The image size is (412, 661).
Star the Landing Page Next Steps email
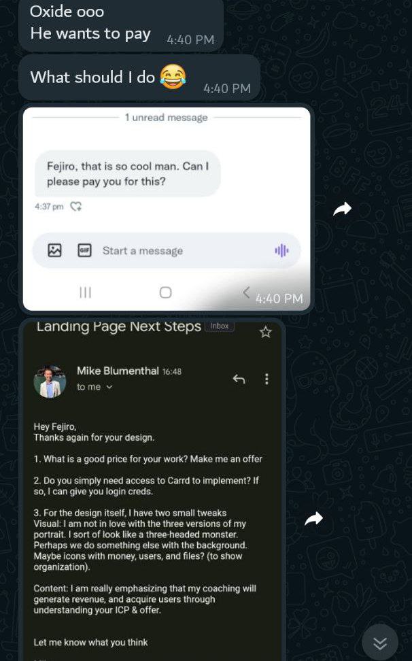tap(265, 332)
